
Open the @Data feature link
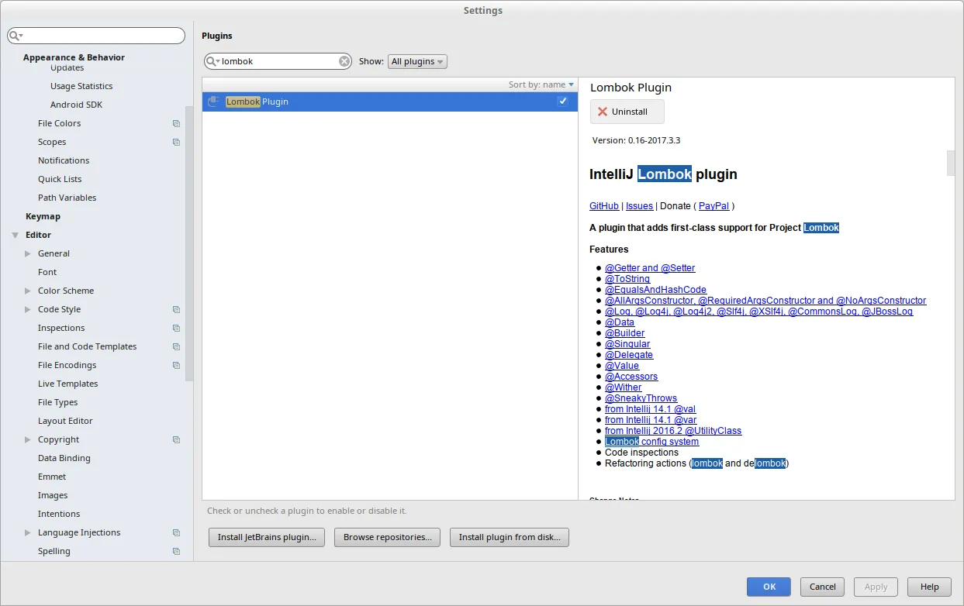(x=620, y=322)
